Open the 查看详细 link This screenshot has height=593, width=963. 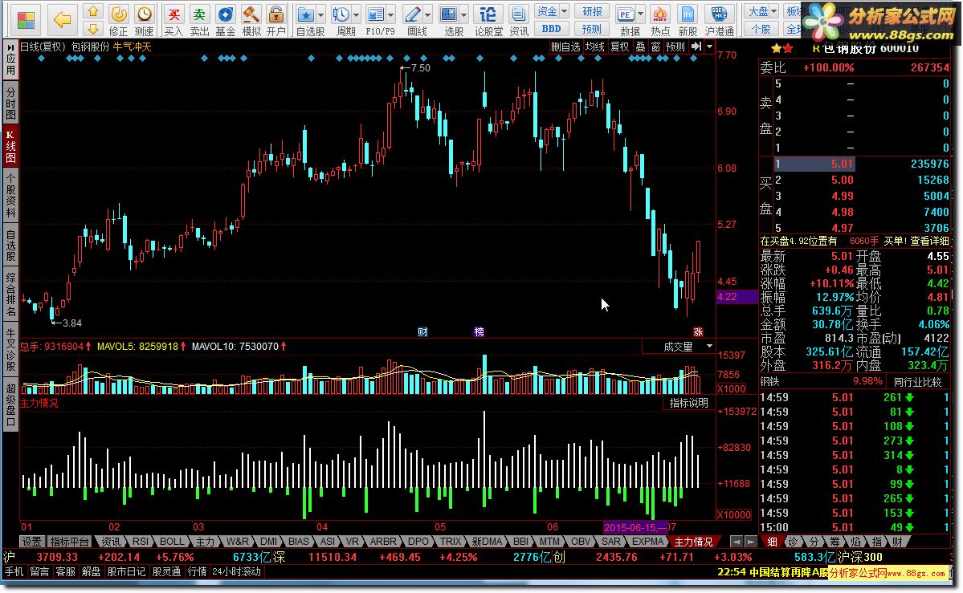click(x=929, y=242)
